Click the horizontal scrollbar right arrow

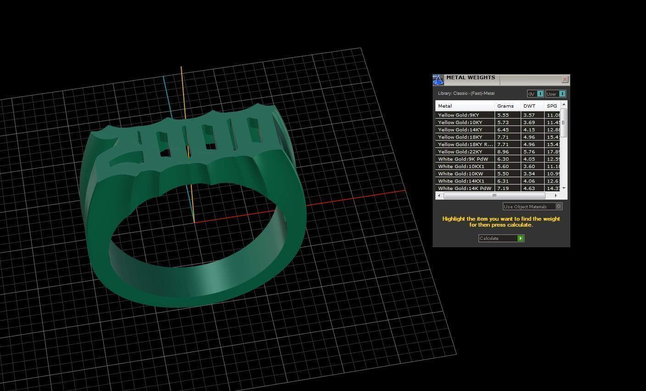pos(556,195)
